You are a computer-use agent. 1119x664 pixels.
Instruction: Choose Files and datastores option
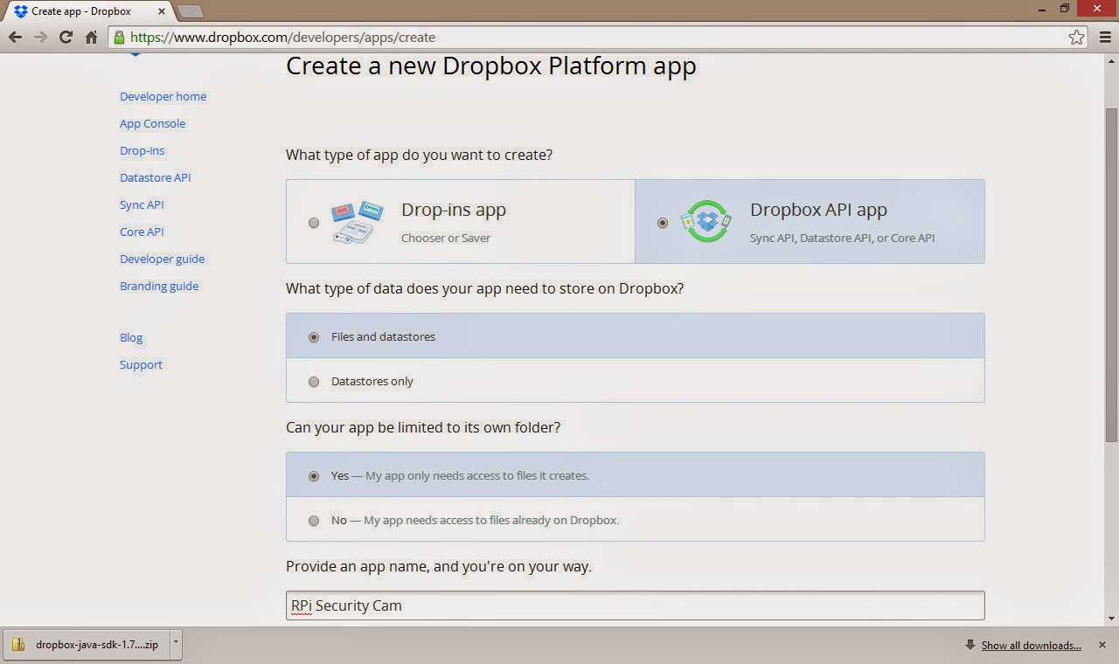tap(635, 336)
